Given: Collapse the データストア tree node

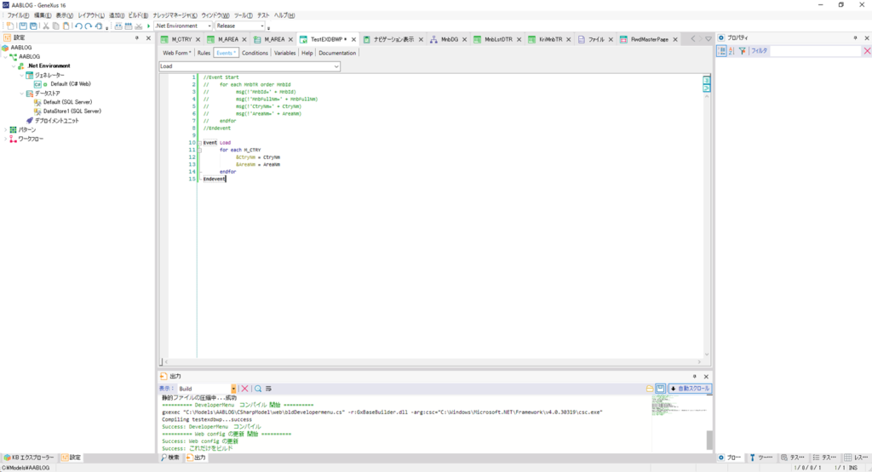Looking at the screenshot, I should pos(22,94).
